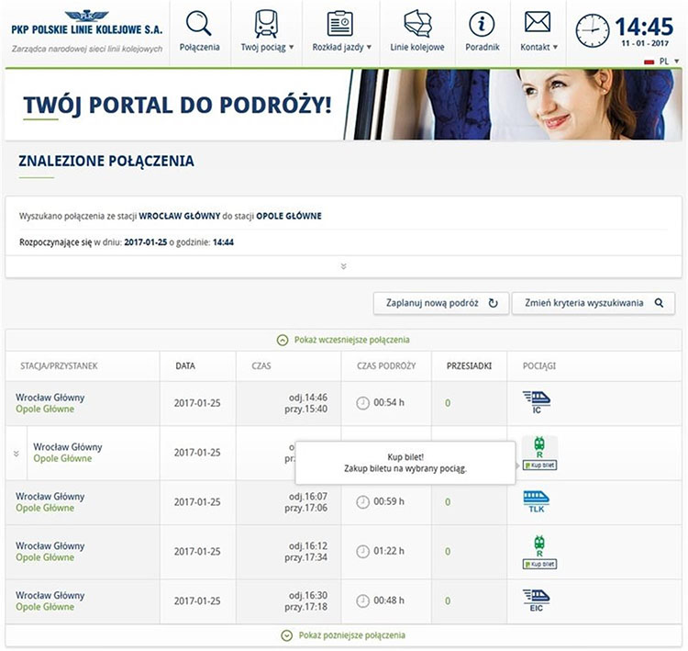Viewport: 688px width, 651px height.
Task: Click the Poradnik info icon
Action: pyautogui.click(x=482, y=22)
